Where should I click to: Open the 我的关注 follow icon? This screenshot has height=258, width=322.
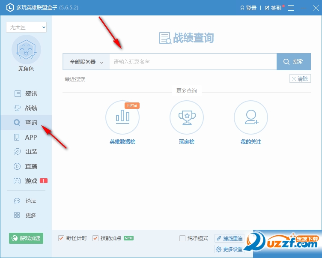pyautogui.click(x=251, y=117)
